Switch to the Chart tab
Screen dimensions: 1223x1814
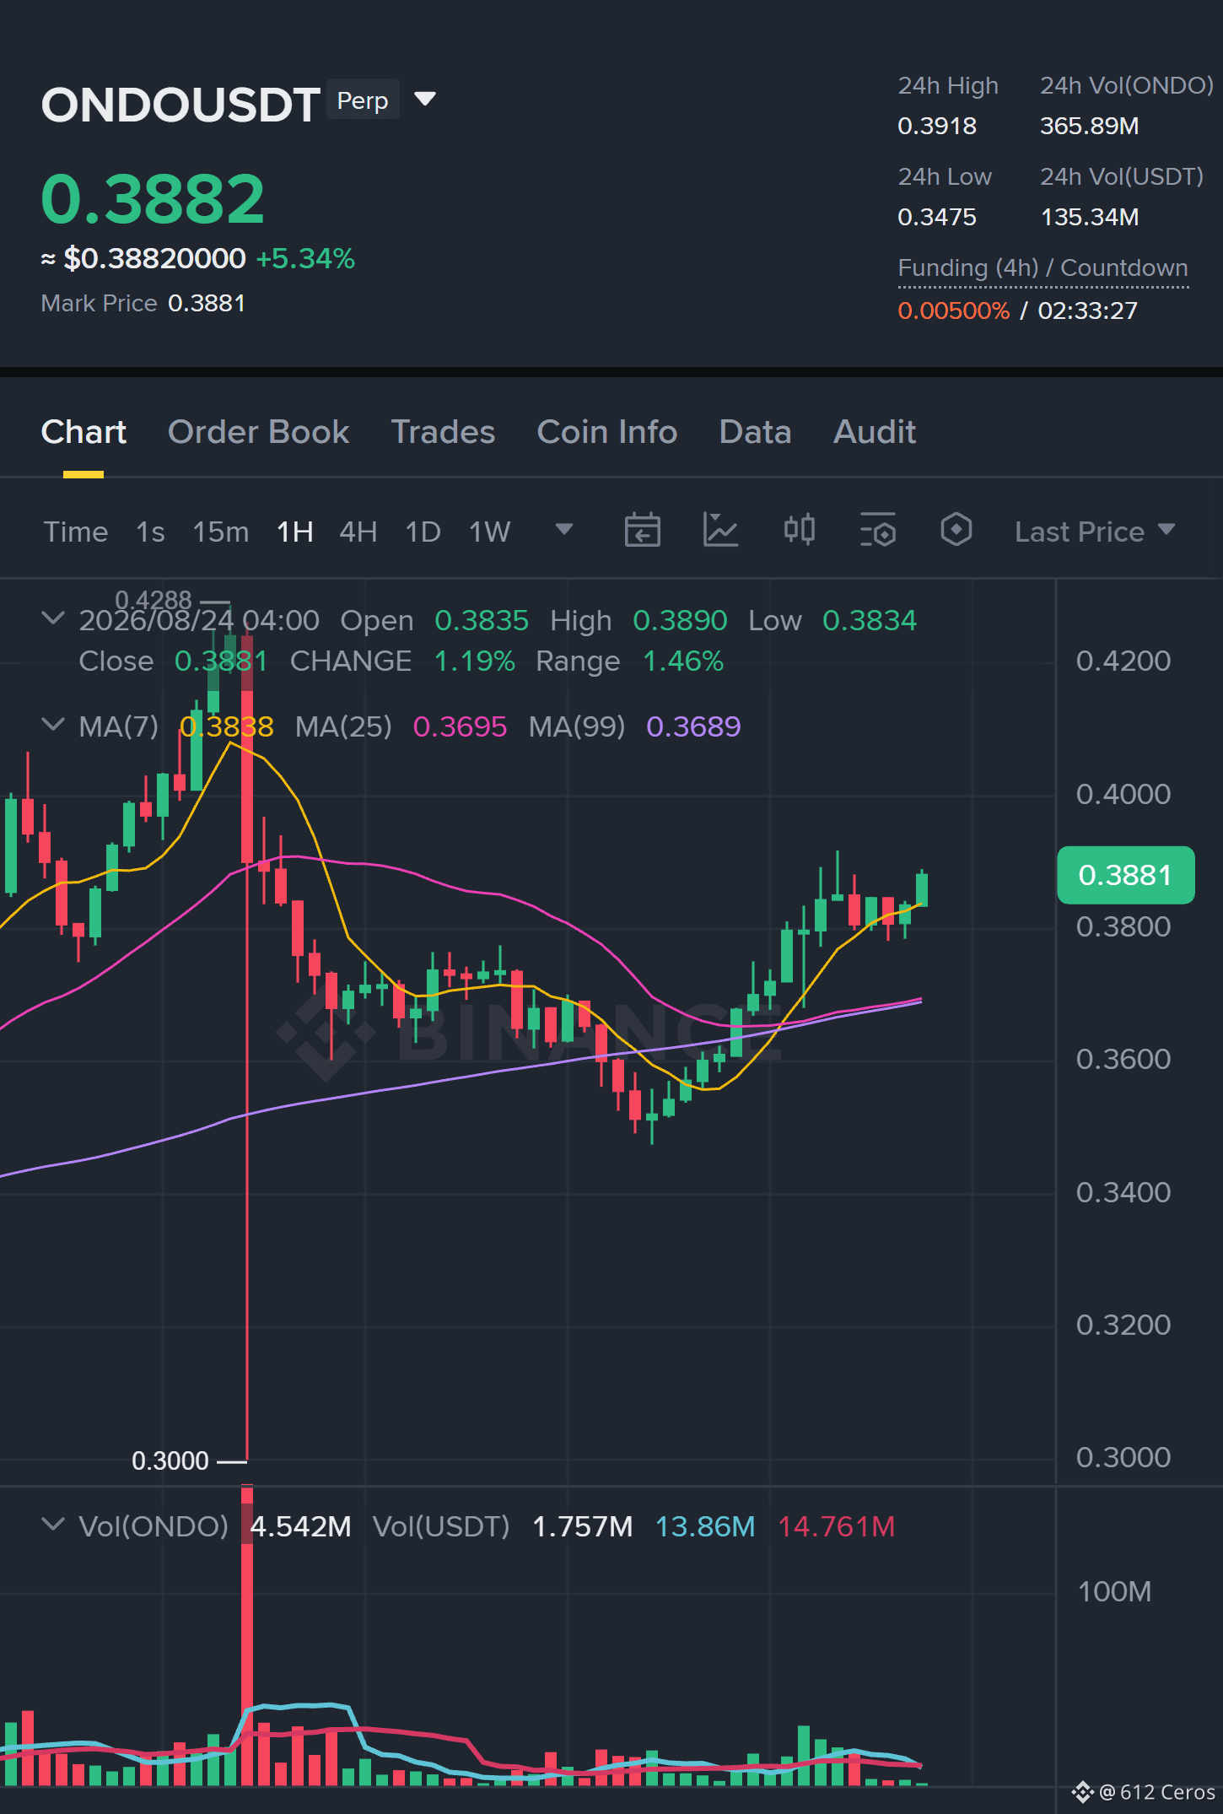(x=84, y=432)
